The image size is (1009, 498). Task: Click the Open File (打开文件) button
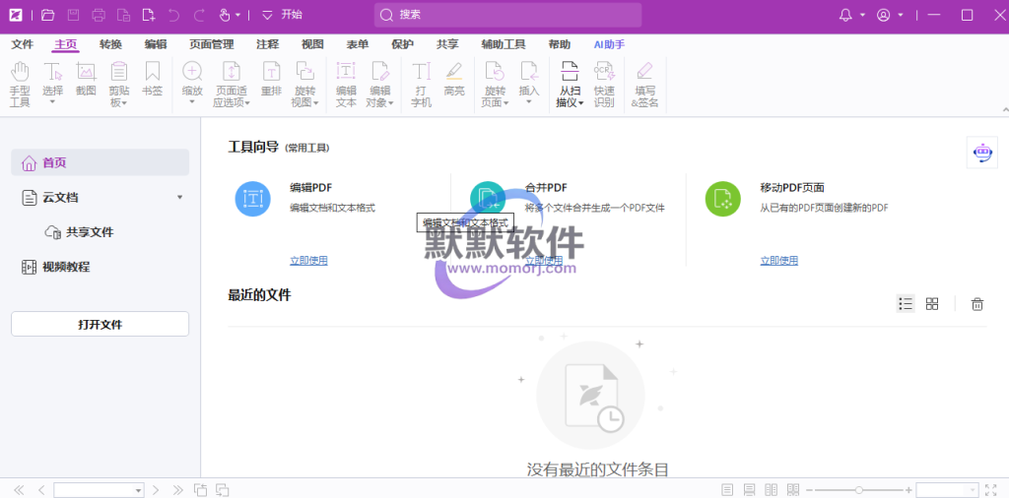100,324
